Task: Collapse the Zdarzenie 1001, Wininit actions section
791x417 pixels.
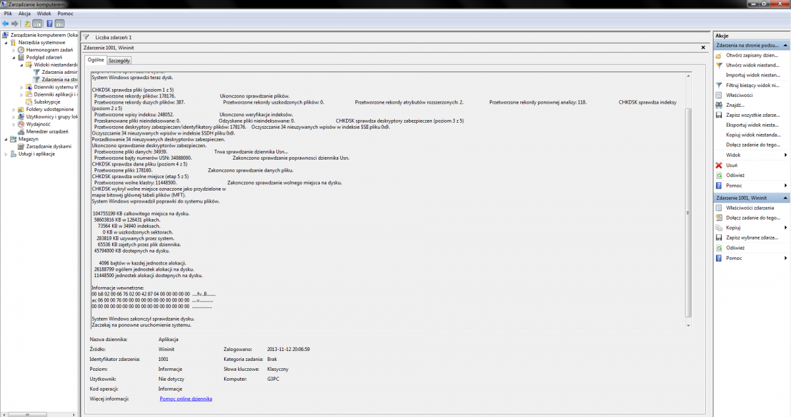Action: (x=785, y=198)
